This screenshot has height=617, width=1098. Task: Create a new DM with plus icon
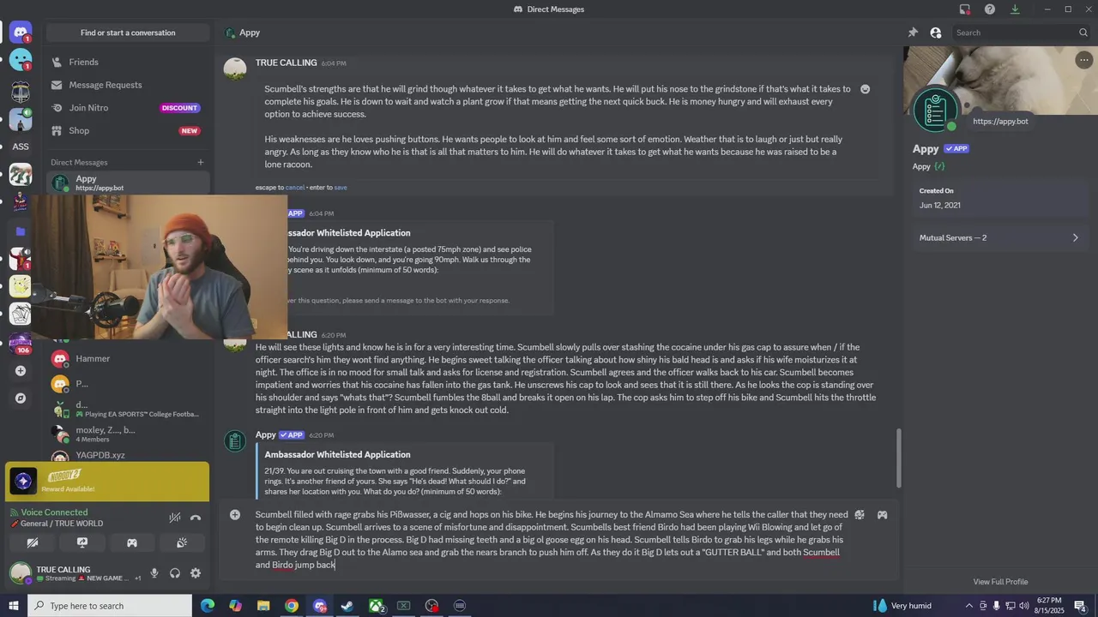click(x=201, y=162)
